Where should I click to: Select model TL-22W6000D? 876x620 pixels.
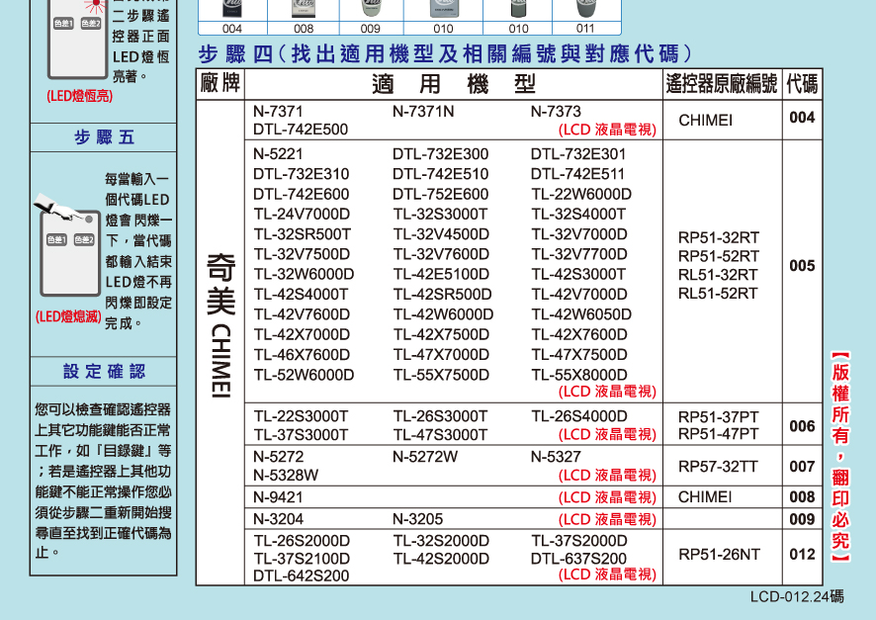[x=581, y=195]
